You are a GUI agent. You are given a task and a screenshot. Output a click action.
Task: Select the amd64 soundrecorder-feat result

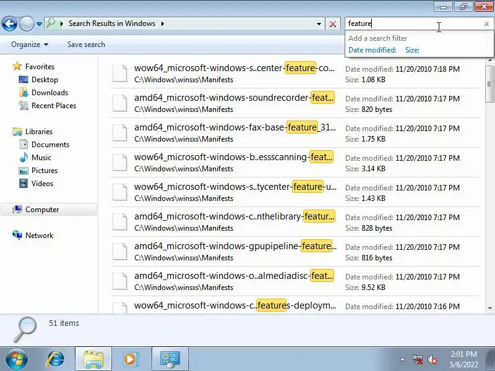pos(295,103)
